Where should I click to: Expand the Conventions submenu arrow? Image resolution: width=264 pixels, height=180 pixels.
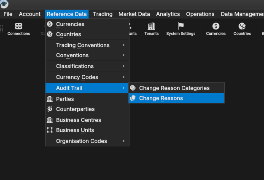(124, 55)
